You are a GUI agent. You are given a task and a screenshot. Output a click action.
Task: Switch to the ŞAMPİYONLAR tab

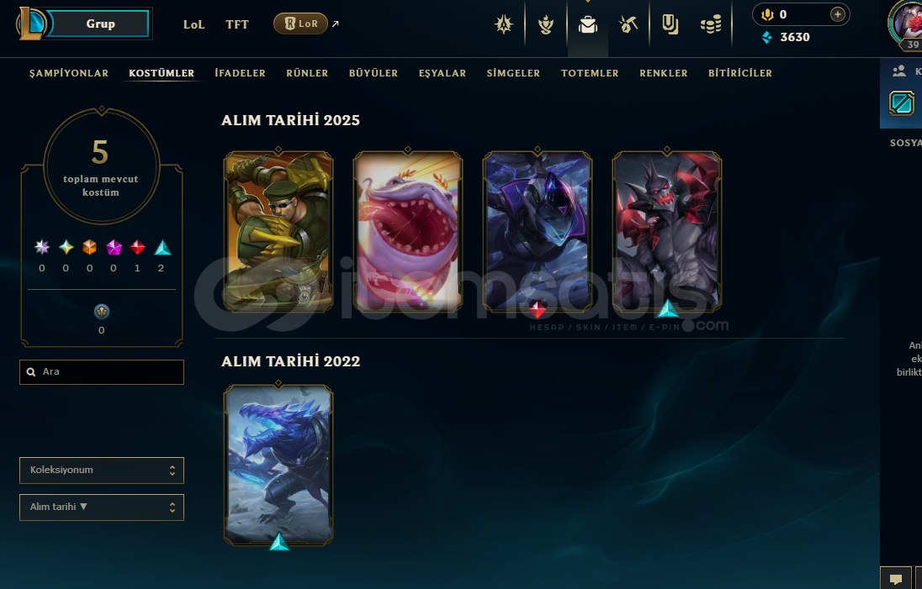click(69, 73)
